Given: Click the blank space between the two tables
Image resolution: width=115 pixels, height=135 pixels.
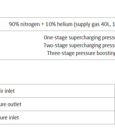Looking at the screenshot, I should tap(57, 72).
